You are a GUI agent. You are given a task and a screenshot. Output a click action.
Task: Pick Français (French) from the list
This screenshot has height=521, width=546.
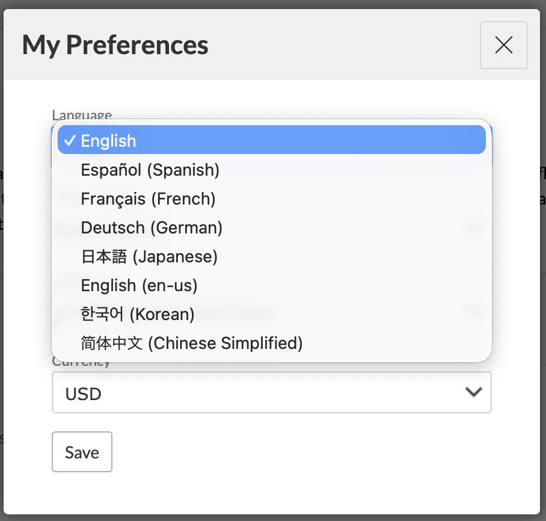(x=148, y=199)
